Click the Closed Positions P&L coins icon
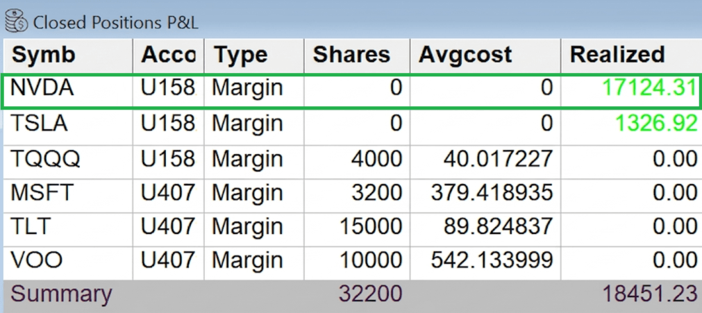 pyautogui.click(x=15, y=20)
